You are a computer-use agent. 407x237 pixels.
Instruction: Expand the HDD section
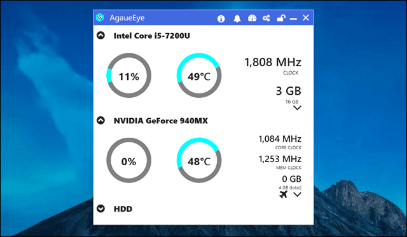tap(100, 208)
